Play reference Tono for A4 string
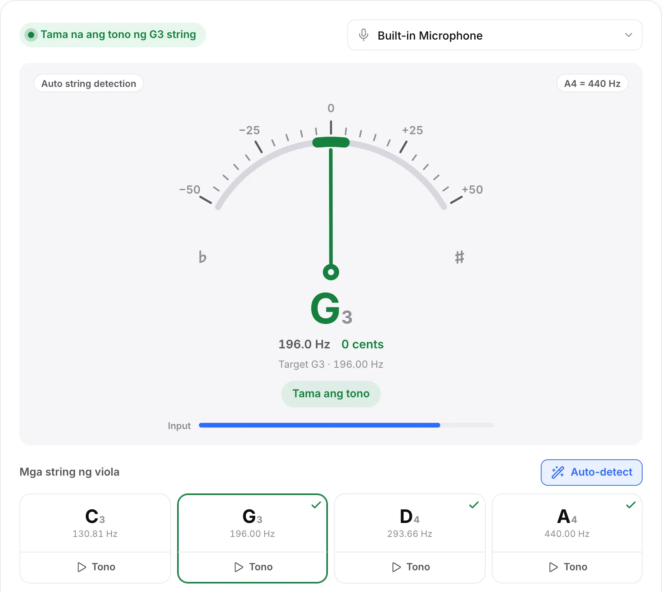Screen dimensions: 662x592 point(567,567)
